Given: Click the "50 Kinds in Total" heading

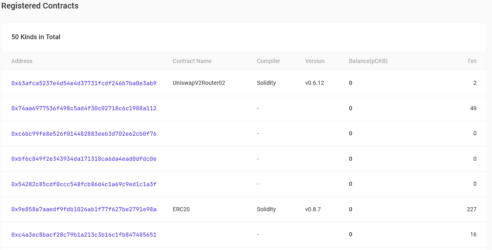Looking at the screenshot, I should pos(36,37).
